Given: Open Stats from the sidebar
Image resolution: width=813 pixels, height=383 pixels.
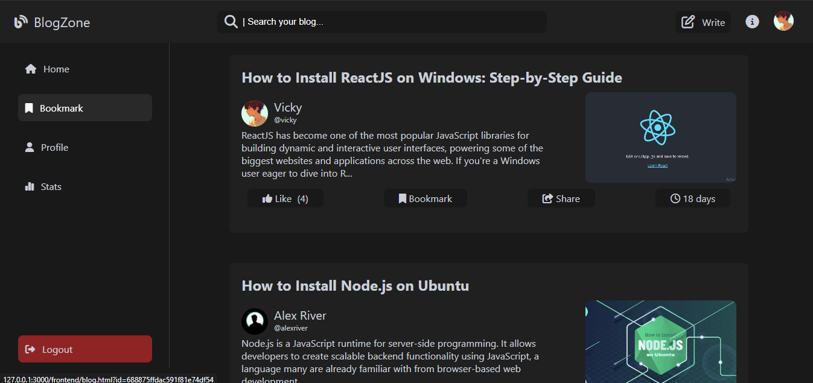Looking at the screenshot, I should [85, 186].
